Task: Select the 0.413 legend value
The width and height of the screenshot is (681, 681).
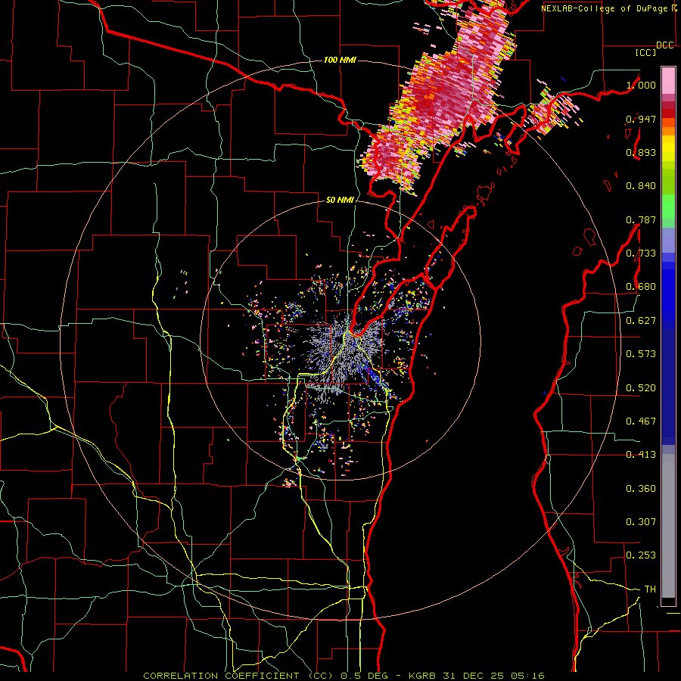Action: 641,455
